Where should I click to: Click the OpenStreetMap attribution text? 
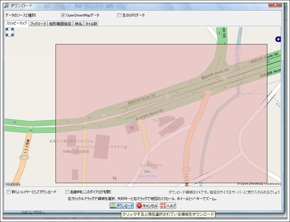pyautogui.click(x=259, y=184)
